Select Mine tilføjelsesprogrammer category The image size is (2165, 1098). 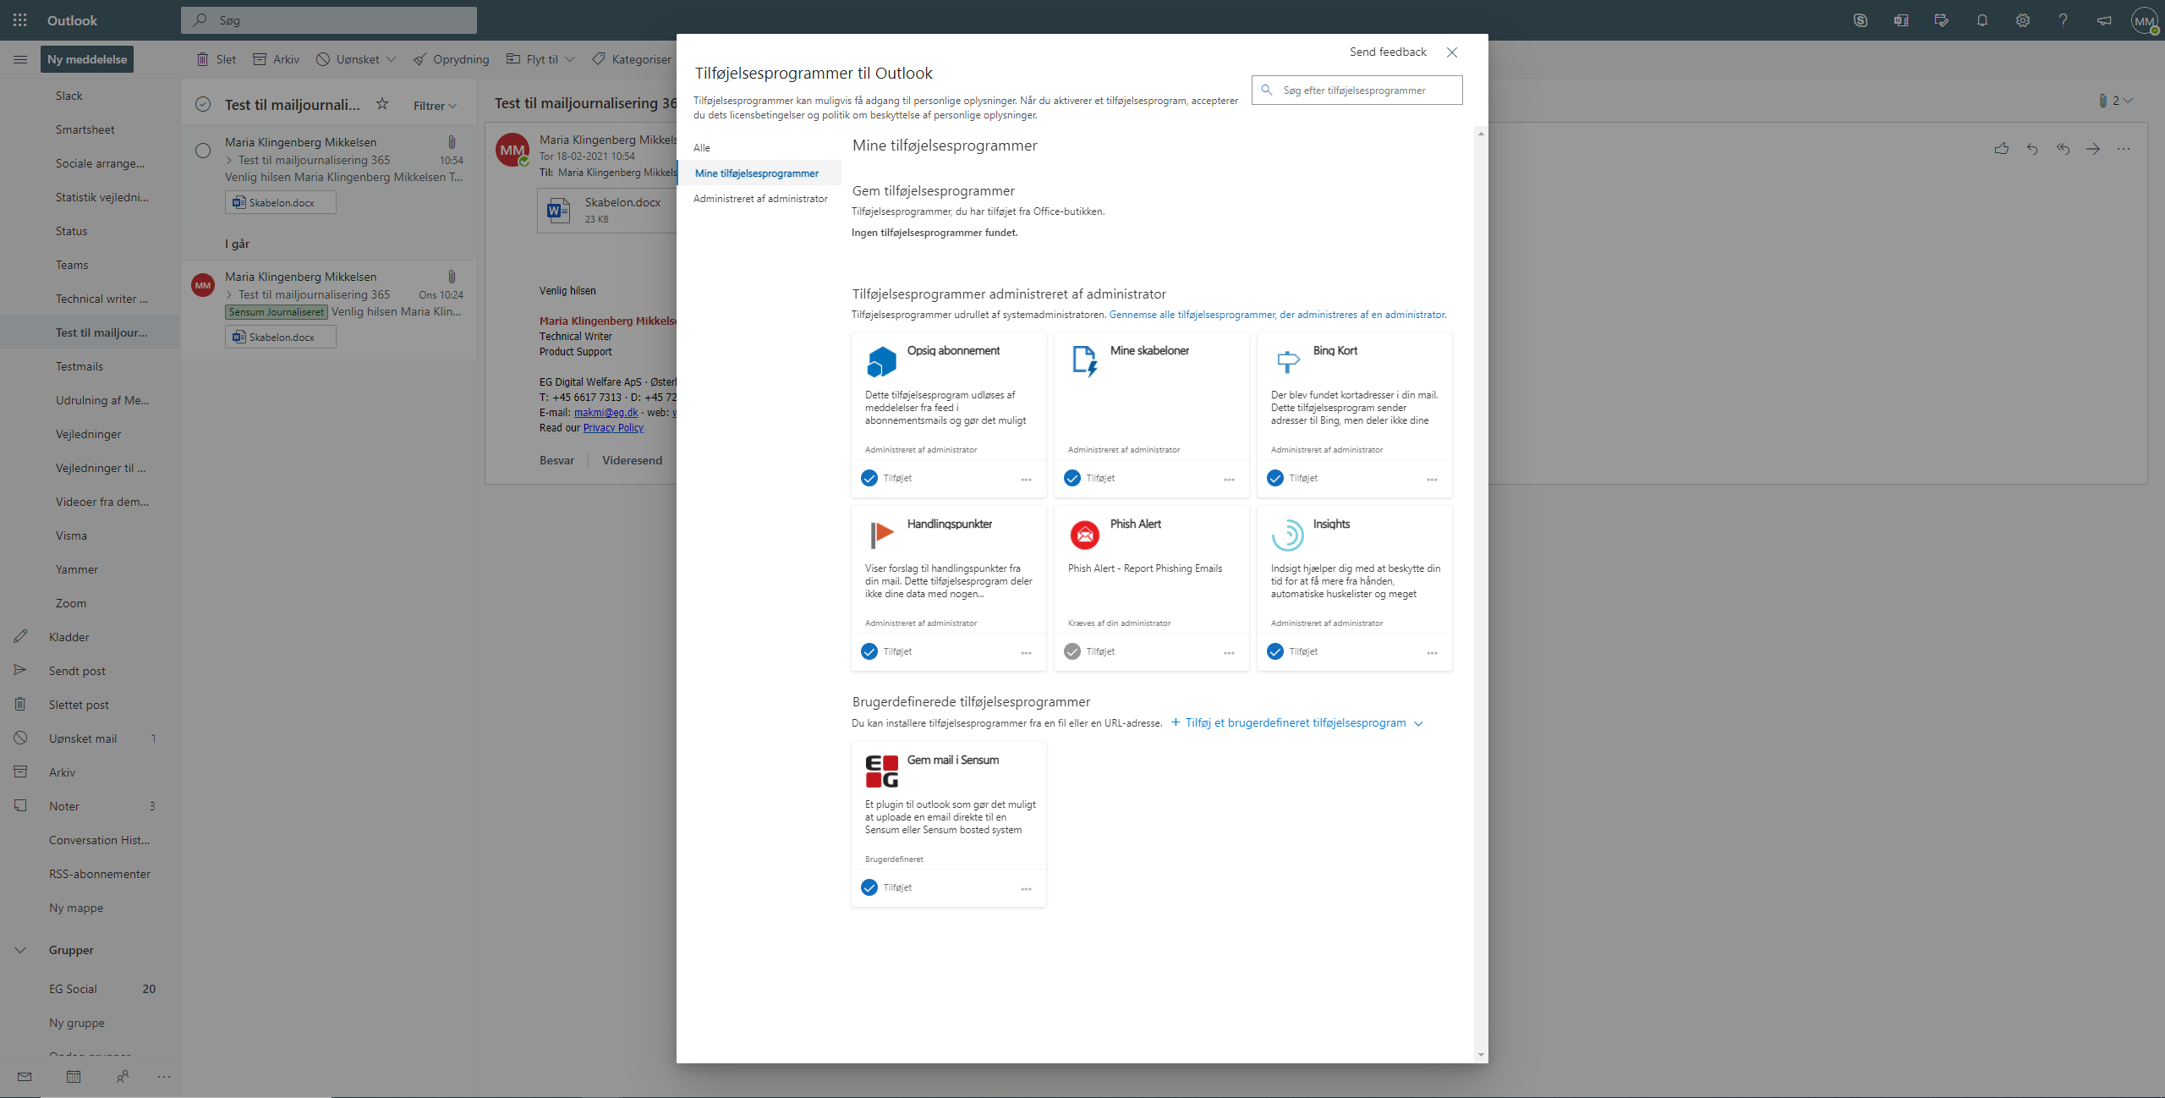click(x=759, y=173)
